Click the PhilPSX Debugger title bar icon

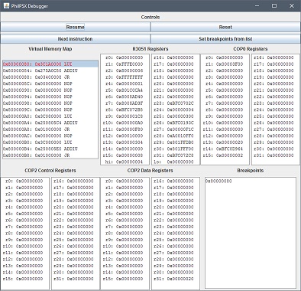point(6,5)
